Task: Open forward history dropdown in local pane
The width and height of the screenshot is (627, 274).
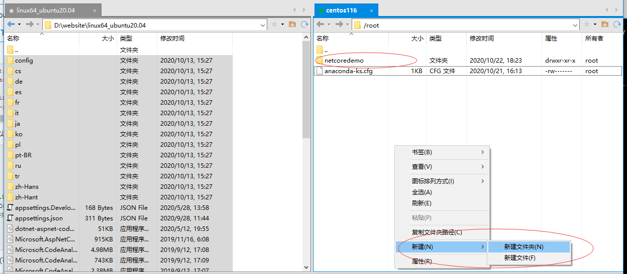Action: pos(38,24)
